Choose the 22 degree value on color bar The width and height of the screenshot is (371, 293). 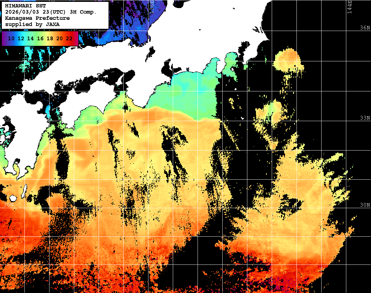point(69,38)
